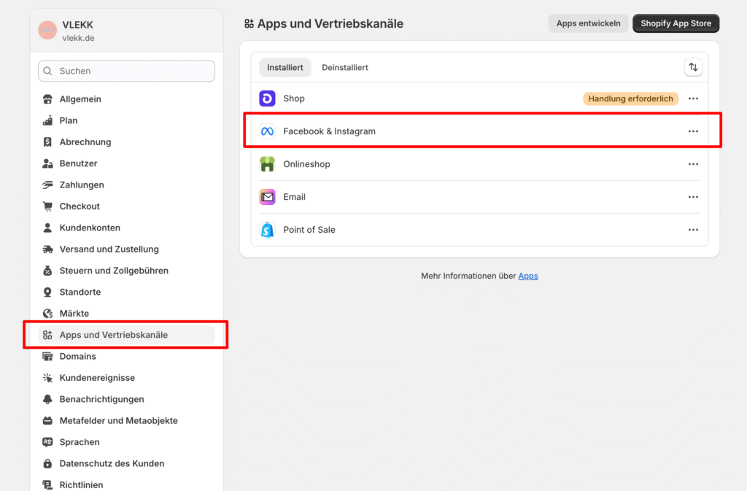Click the Apps und Vertriebskanäle sidebar icon

pyautogui.click(x=47, y=335)
